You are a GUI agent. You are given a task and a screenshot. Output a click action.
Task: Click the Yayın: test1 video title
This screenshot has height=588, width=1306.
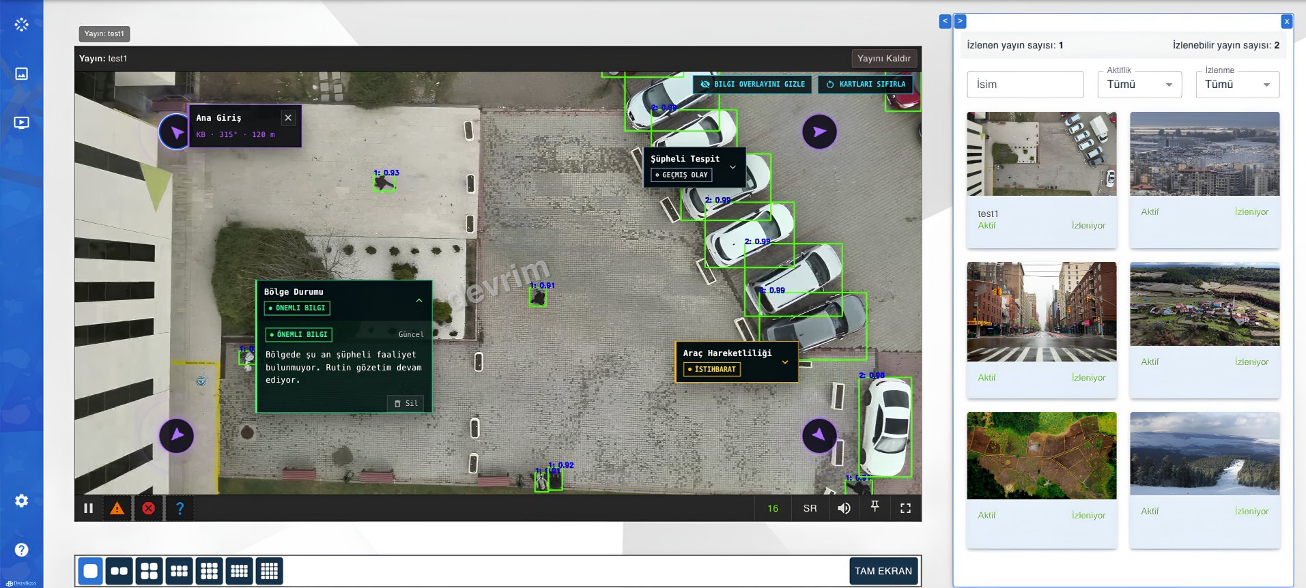coord(103,59)
